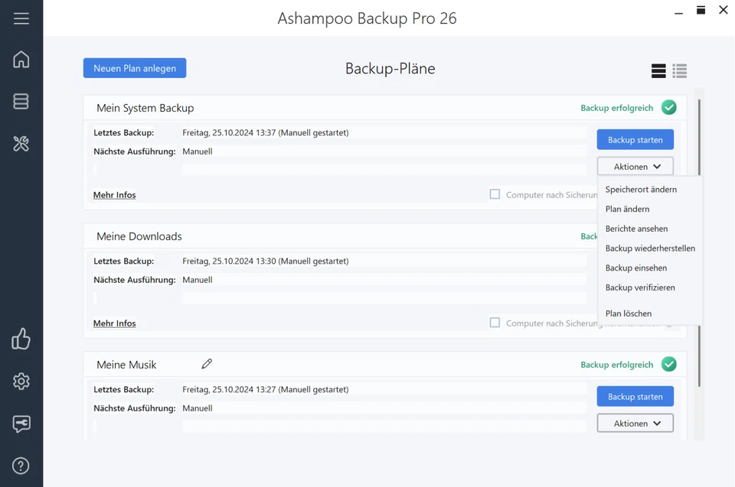The height and width of the screenshot is (487, 735).
Task: Edit the Meine Musik plan name via pencil icon
Action: (207, 364)
